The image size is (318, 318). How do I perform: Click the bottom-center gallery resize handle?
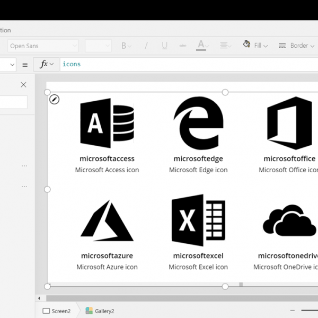[225, 287]
